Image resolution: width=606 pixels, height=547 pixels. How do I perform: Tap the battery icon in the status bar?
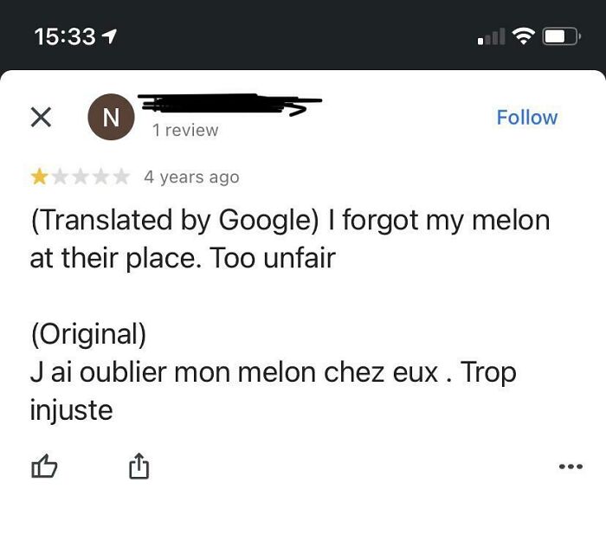click(x=561, y=37)
